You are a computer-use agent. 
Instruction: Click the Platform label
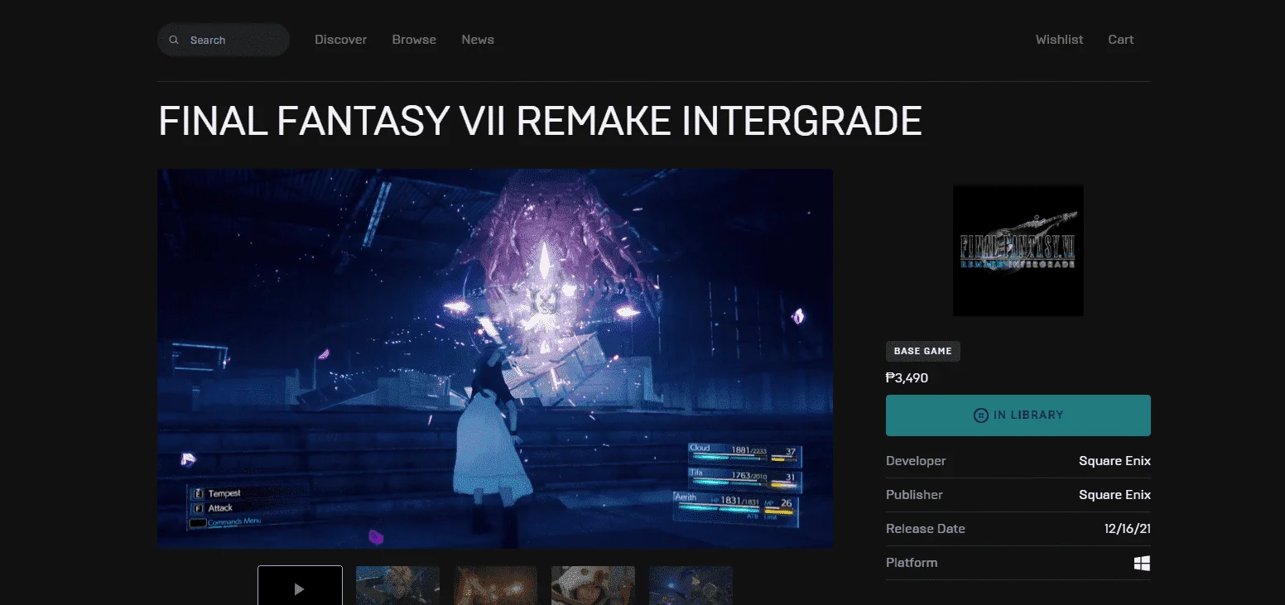tap(912, 563)
